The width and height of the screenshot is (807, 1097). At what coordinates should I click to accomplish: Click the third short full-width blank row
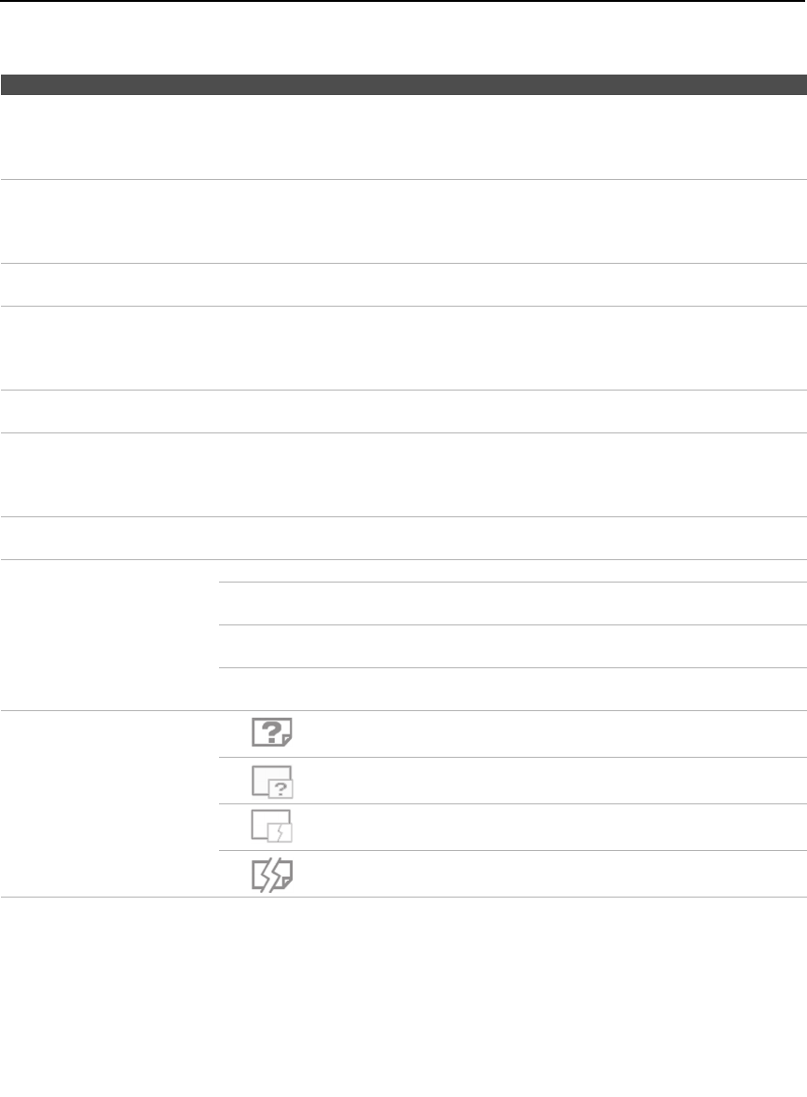[403, 538]
